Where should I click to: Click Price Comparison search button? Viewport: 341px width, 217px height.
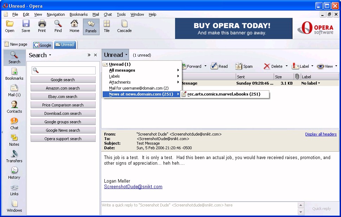[63, 105]
